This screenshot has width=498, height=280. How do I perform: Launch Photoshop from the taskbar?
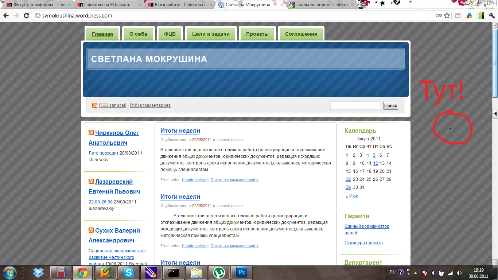[x=241, y=272]
